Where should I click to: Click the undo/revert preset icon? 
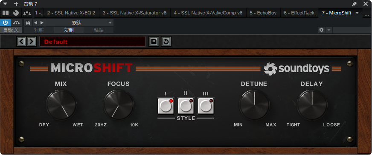166,42
